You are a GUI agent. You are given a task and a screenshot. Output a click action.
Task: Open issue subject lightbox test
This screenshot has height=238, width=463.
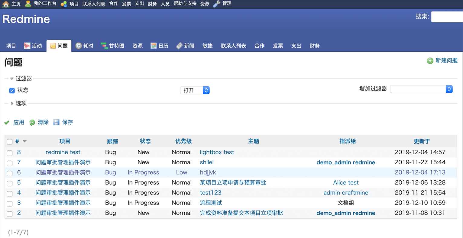(217, 152)
